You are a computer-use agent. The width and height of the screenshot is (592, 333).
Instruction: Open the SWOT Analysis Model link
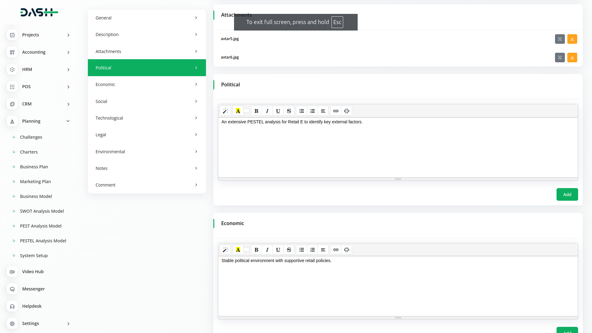(42, 211)
